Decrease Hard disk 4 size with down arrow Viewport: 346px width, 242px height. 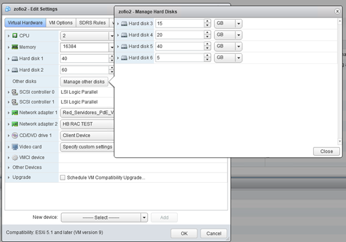207,37
